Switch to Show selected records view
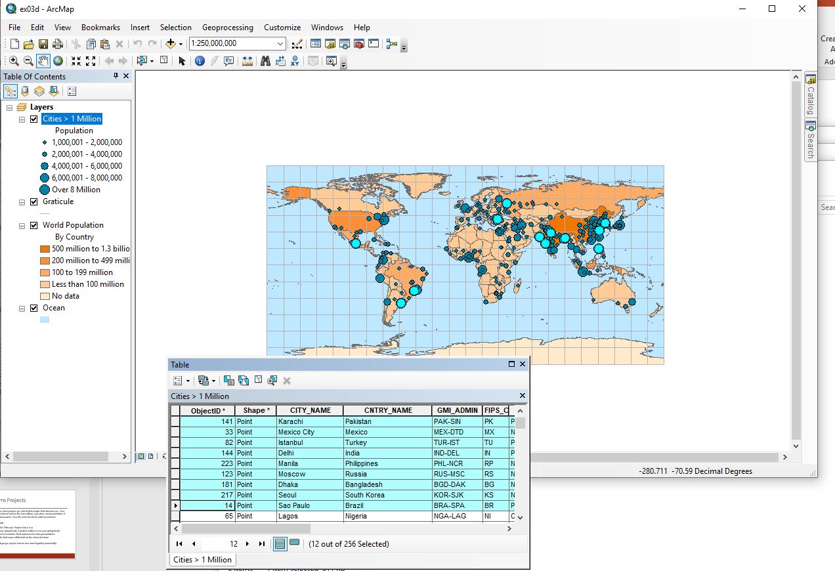 point(294,543)
